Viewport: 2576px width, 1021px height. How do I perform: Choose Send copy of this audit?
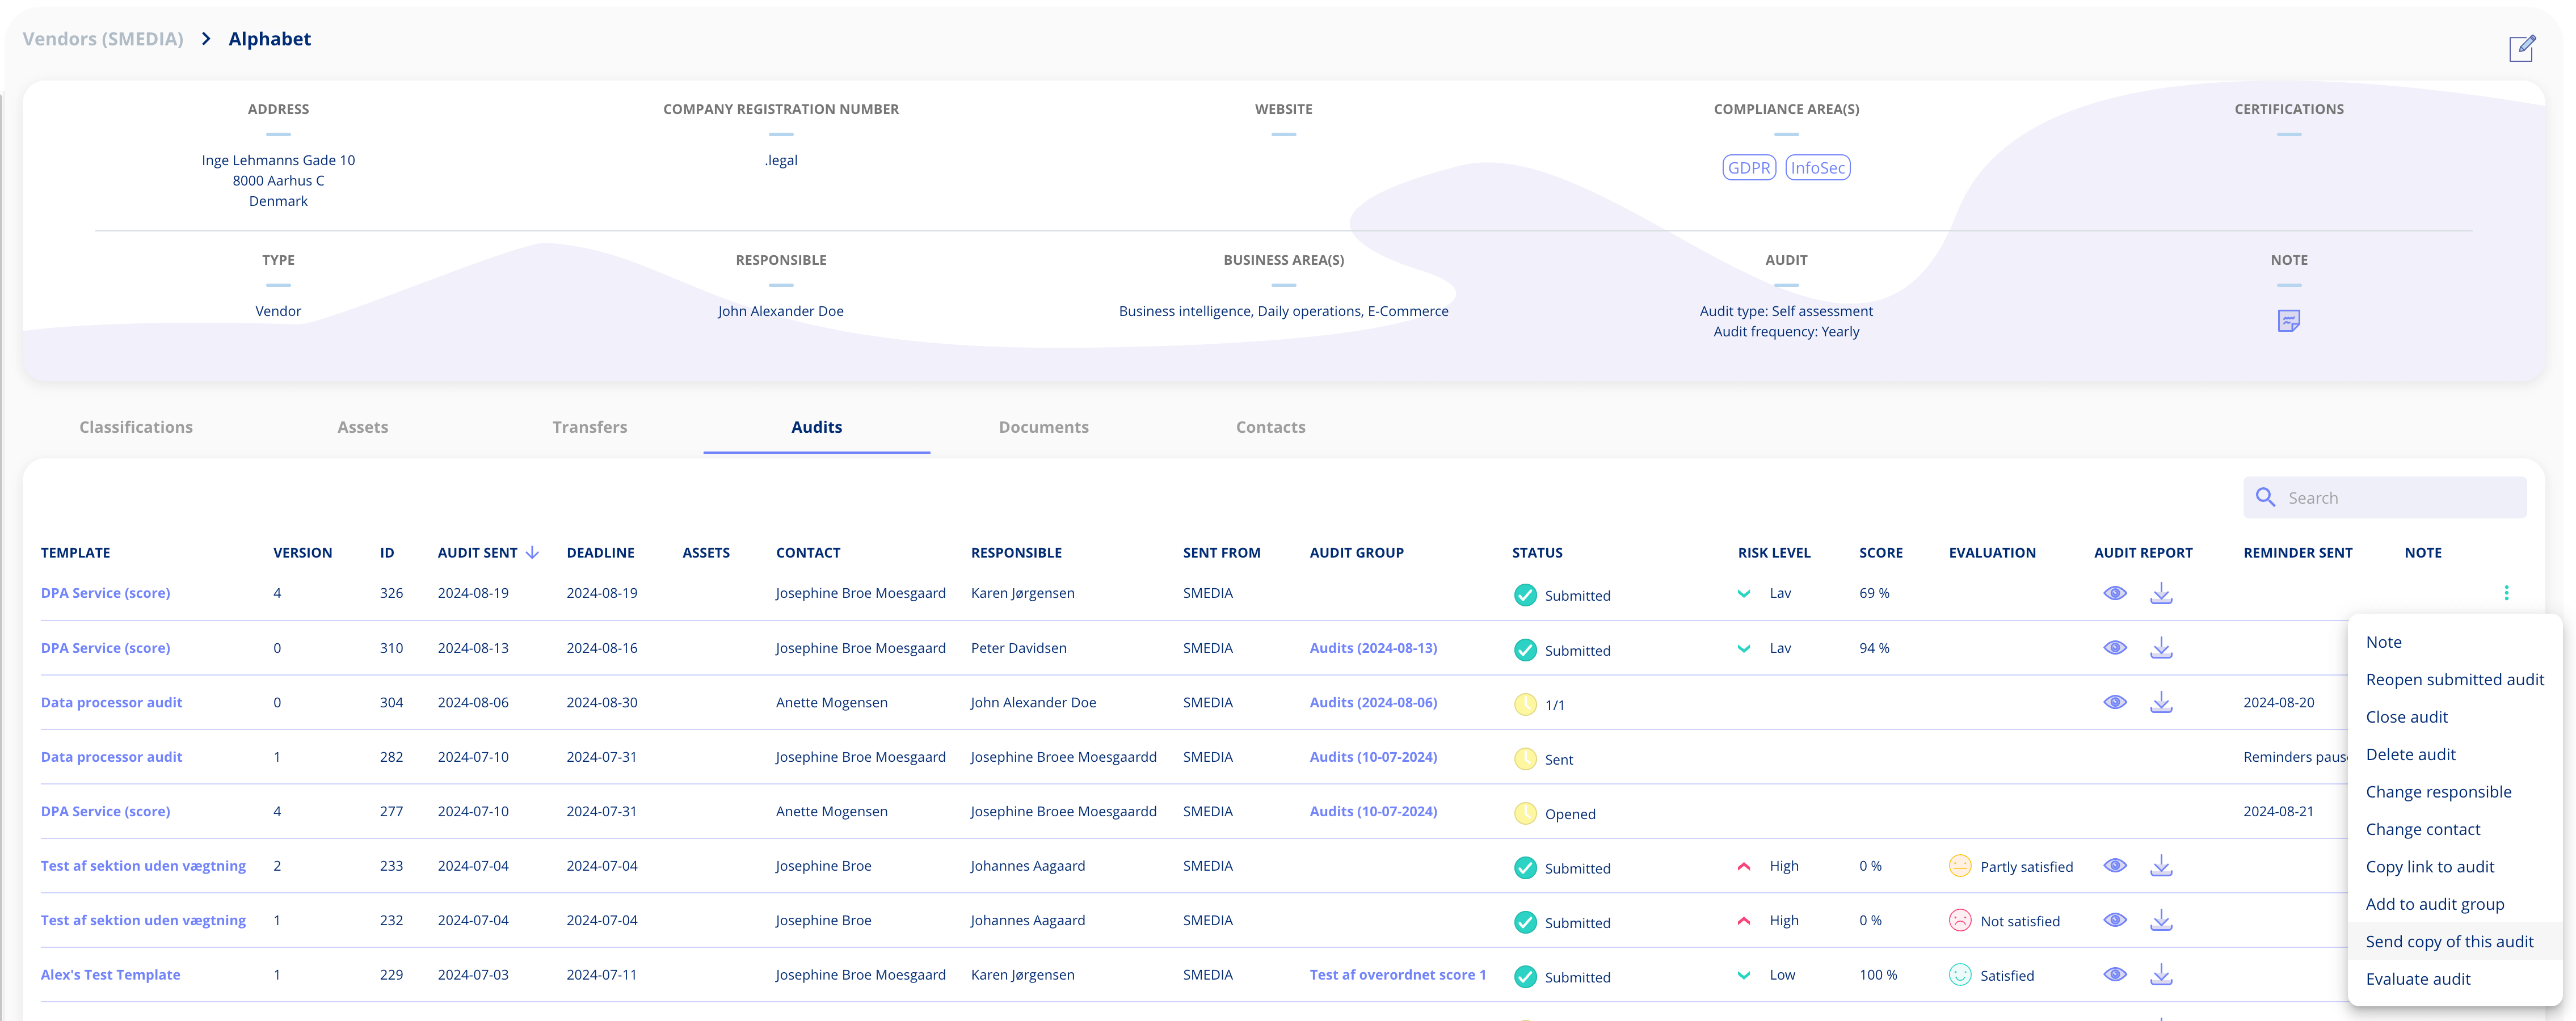click(x=2455, y=942)
